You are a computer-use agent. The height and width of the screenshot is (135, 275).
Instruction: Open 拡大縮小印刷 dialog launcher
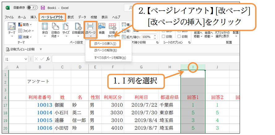(157, 43)
